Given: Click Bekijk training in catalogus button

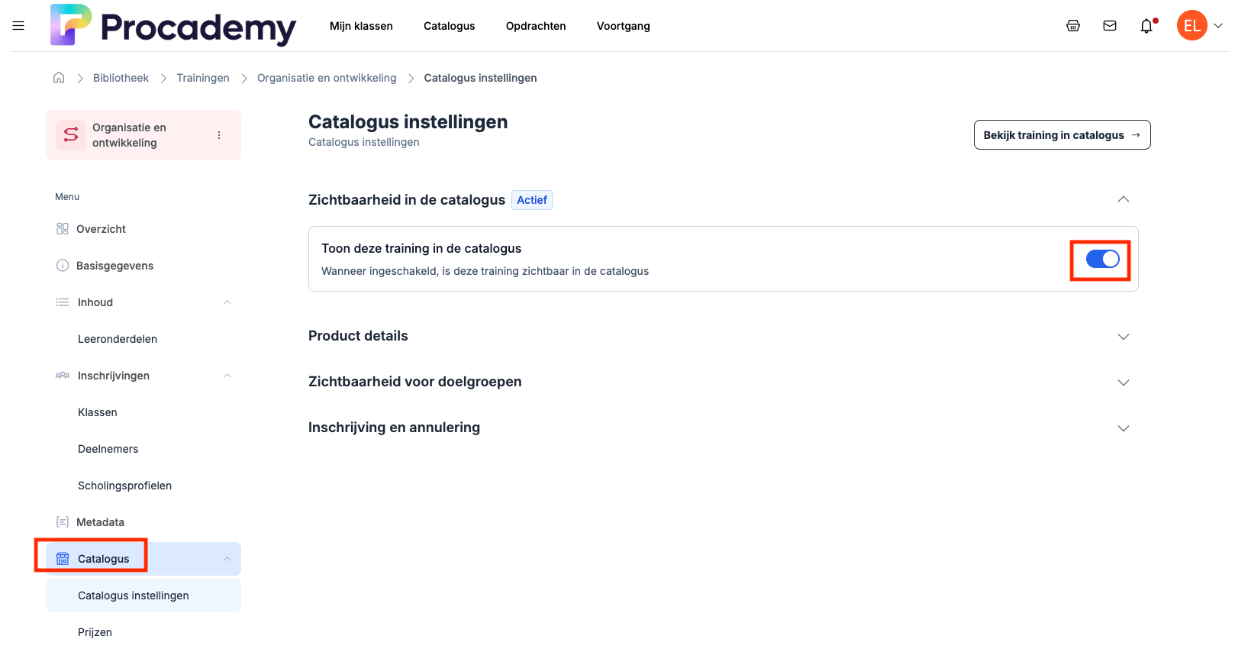Looking at the screenshot, I should 1062,135.
